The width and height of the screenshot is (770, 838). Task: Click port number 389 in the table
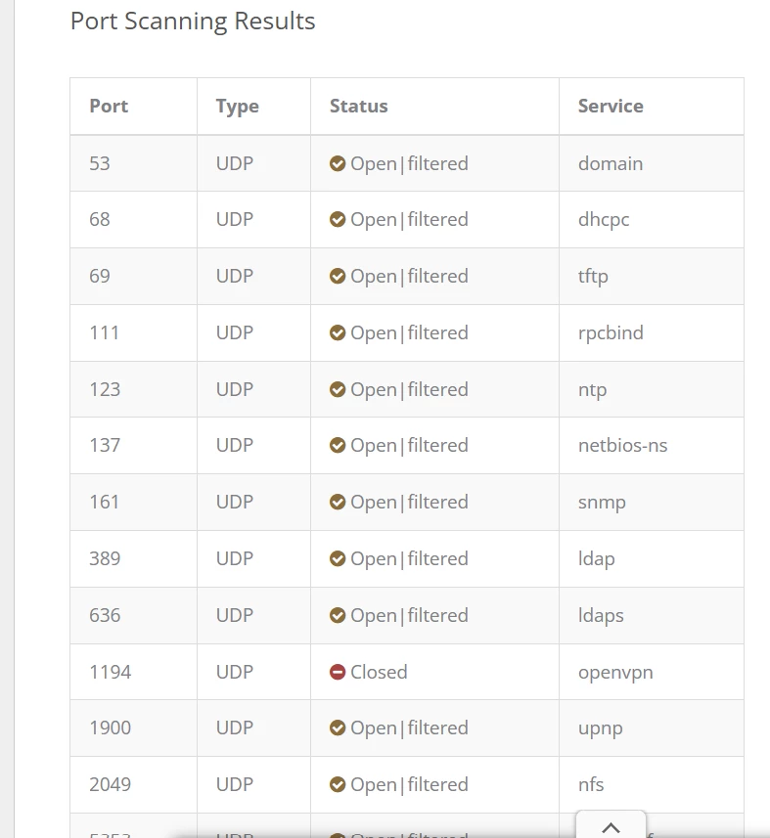[x=105, y=558]
